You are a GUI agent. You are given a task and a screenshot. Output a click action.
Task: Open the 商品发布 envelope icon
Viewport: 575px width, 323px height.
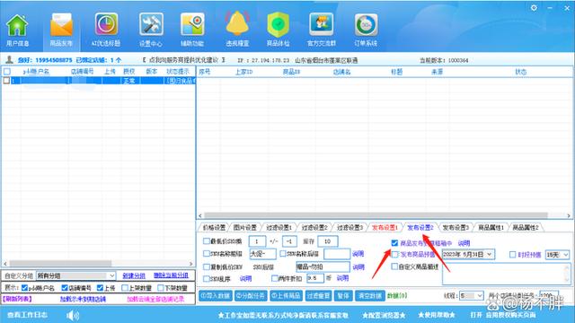click(61, 30)
